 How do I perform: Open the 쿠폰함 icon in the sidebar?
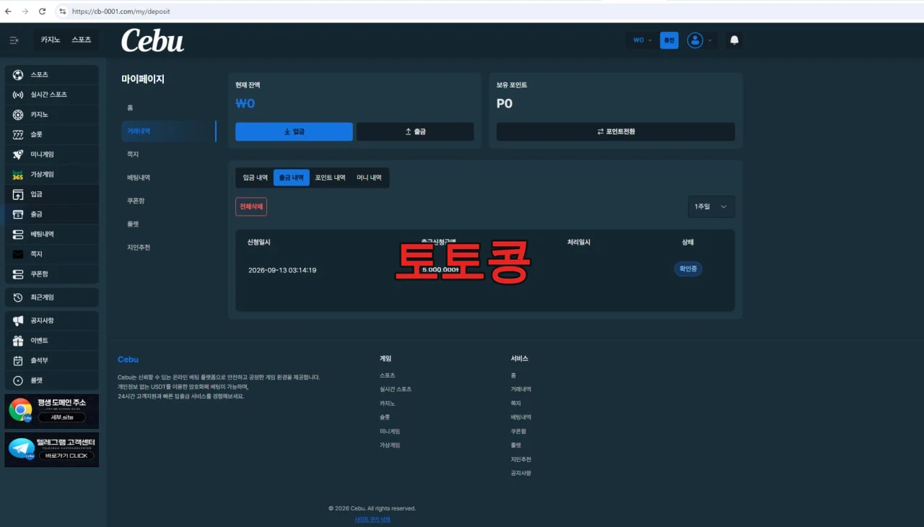(18, 274)
